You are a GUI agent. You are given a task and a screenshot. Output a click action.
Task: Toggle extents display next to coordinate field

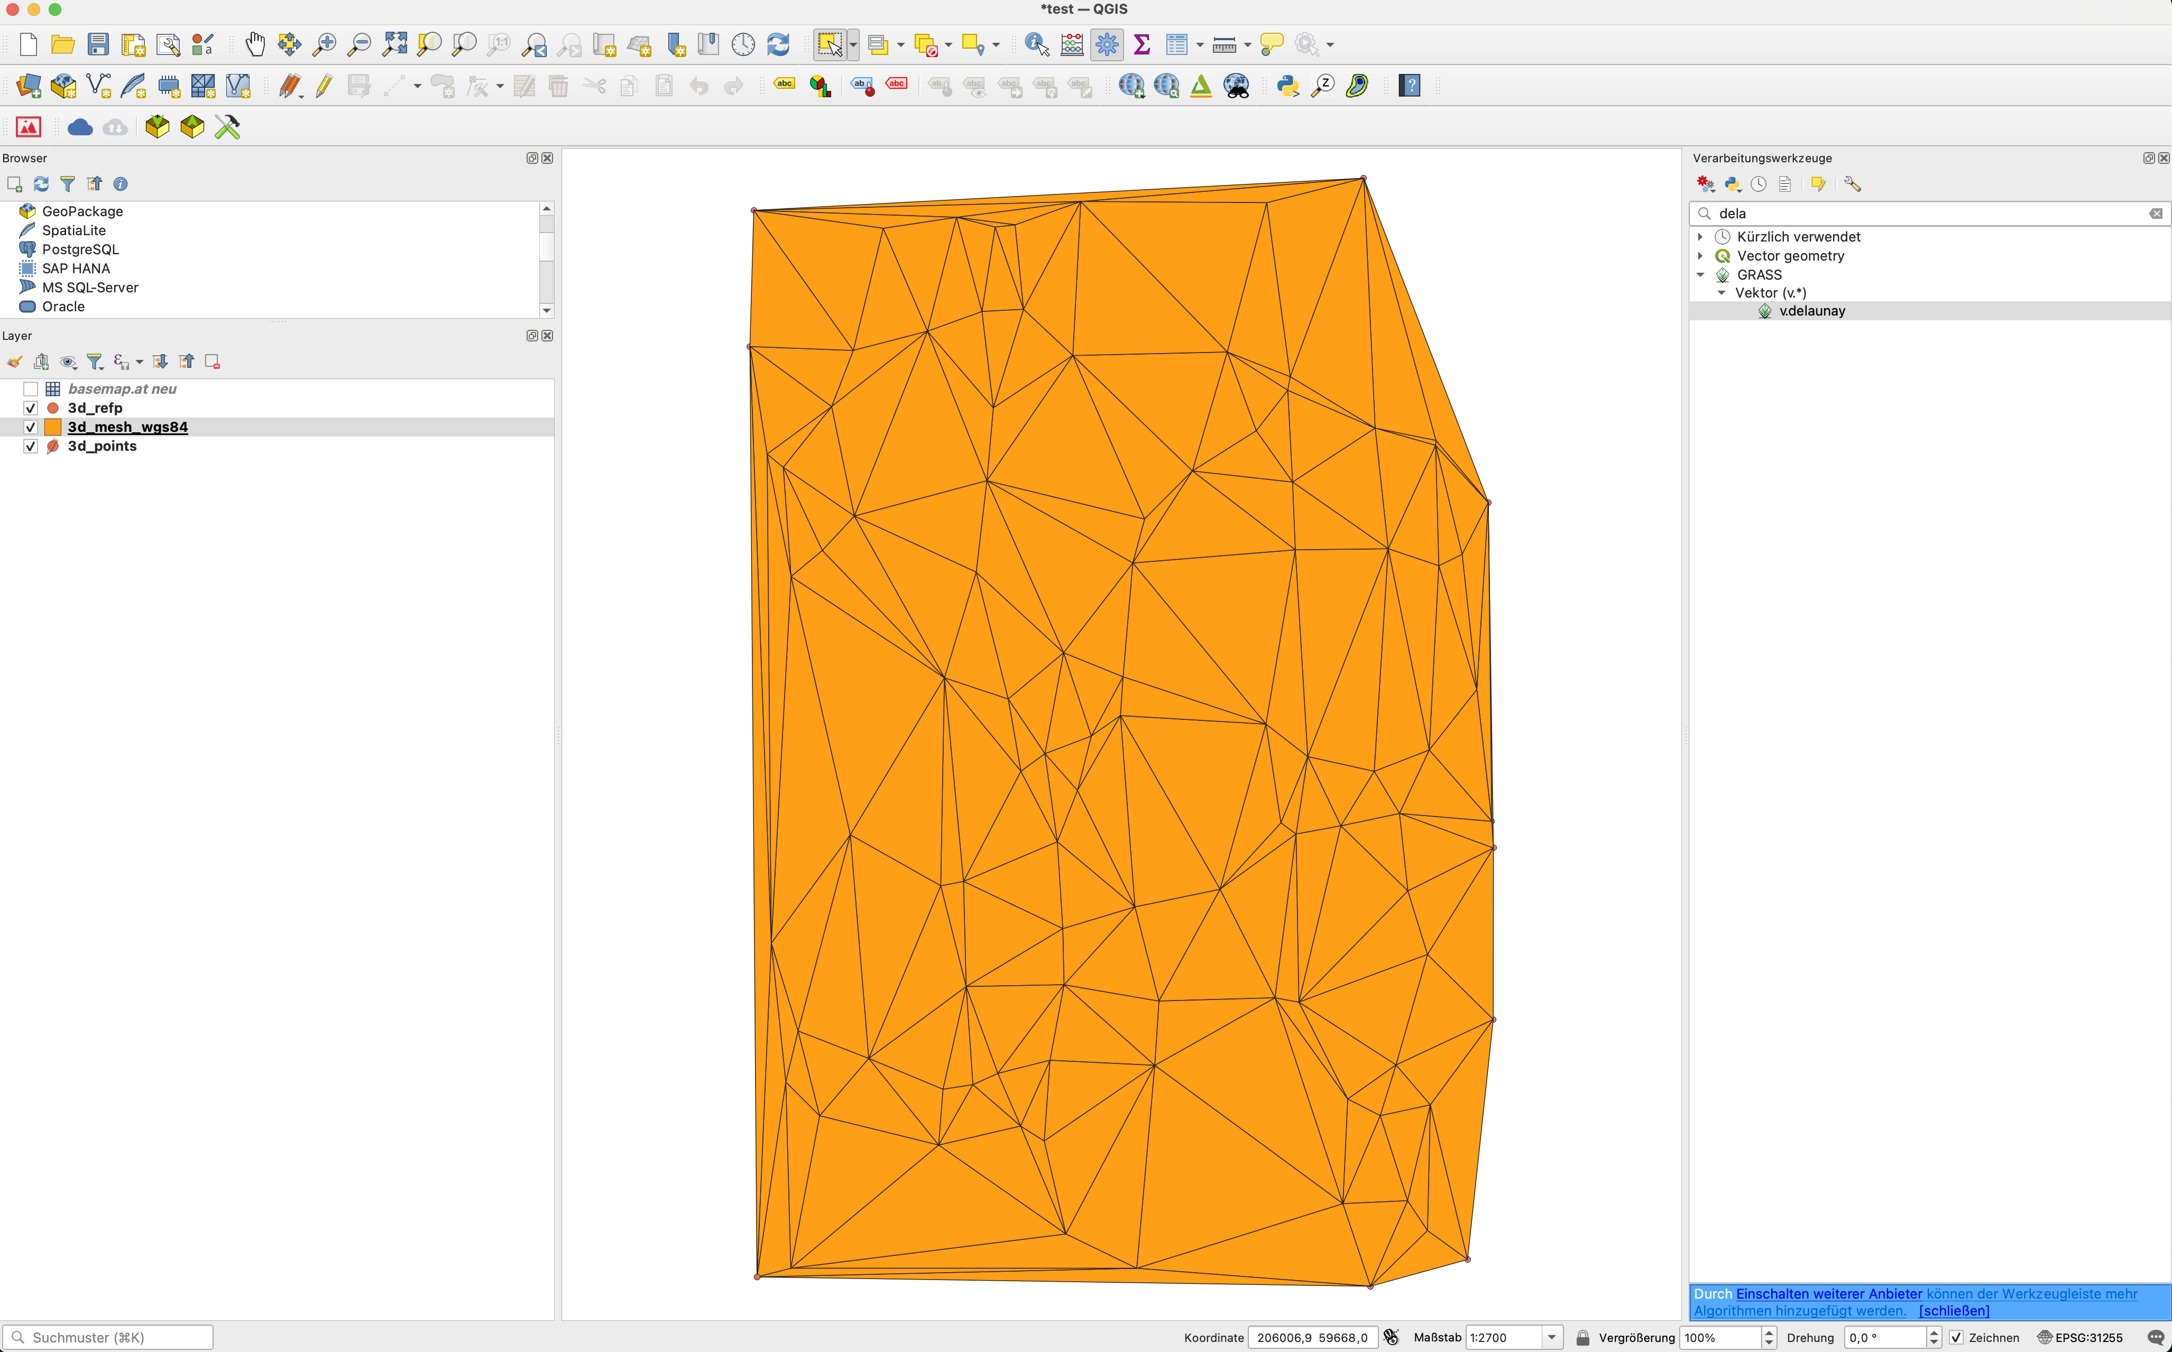click(x=1391, y=1338)
